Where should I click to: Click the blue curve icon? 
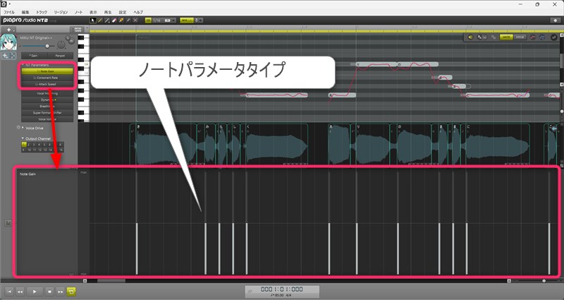tap(541, 37)
